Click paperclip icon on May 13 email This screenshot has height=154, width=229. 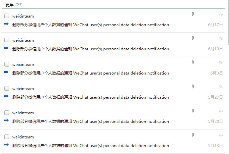(x=193, y=135)
